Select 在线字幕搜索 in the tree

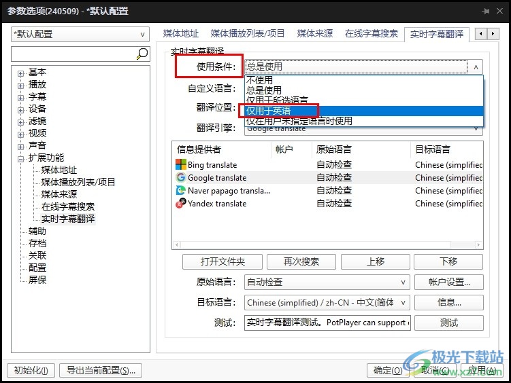[x=68, y=206]
